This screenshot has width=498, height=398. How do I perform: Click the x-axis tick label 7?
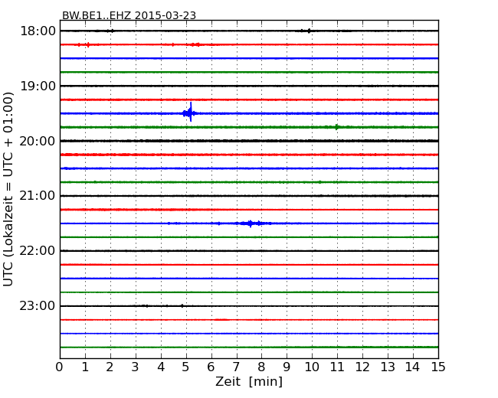pos(236,367)
